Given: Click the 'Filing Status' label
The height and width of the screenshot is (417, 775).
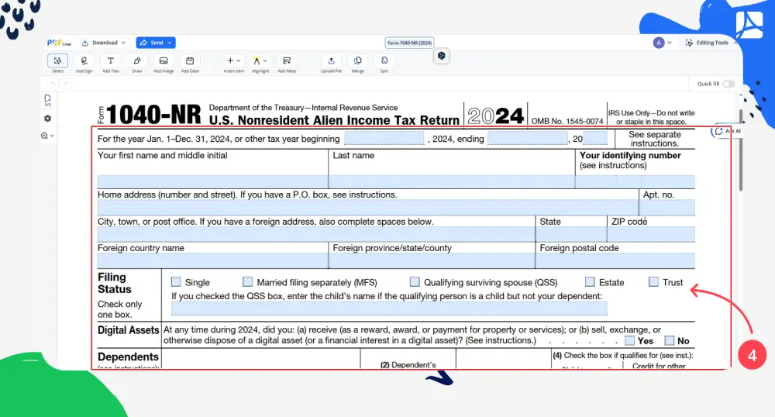Looking at the screenshot, I should coord(115,283).
